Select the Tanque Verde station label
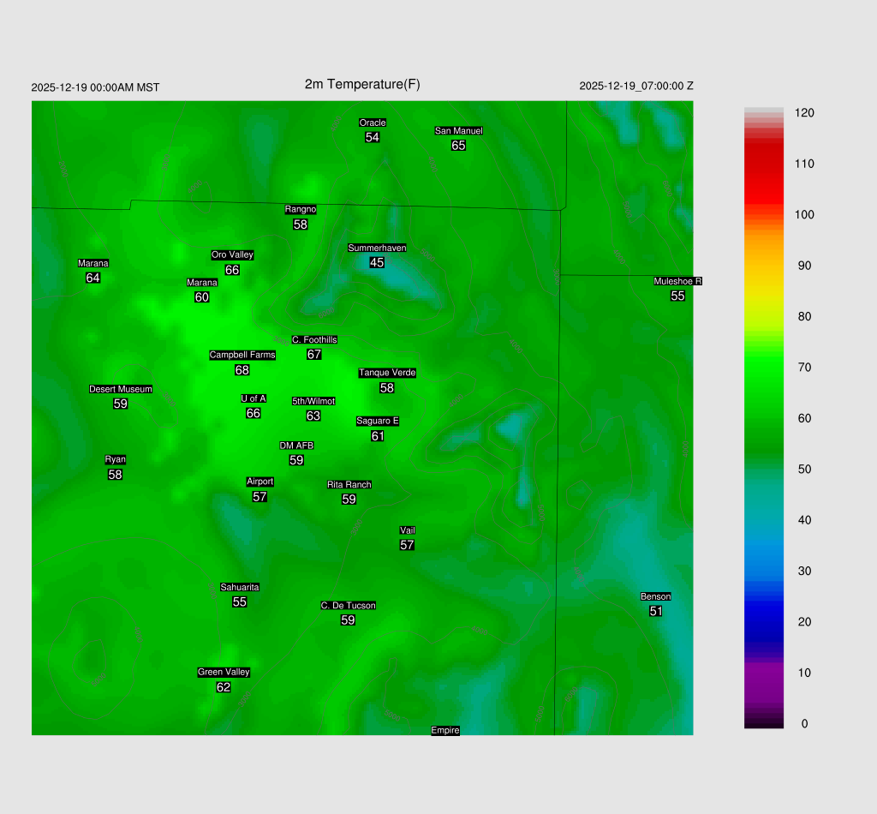877x814 pixels. click(387, 373)
